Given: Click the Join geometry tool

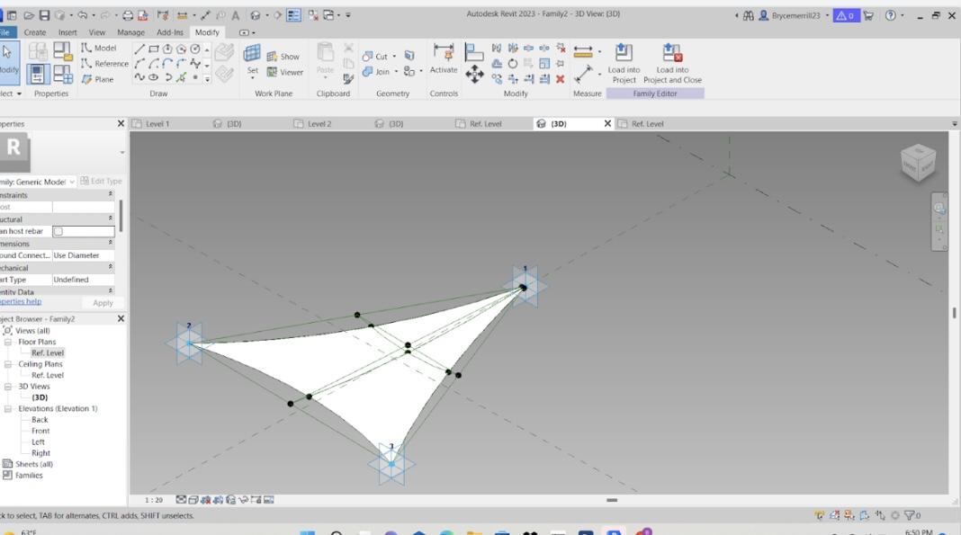Looking at the screenshot, I should click(376, 72).
